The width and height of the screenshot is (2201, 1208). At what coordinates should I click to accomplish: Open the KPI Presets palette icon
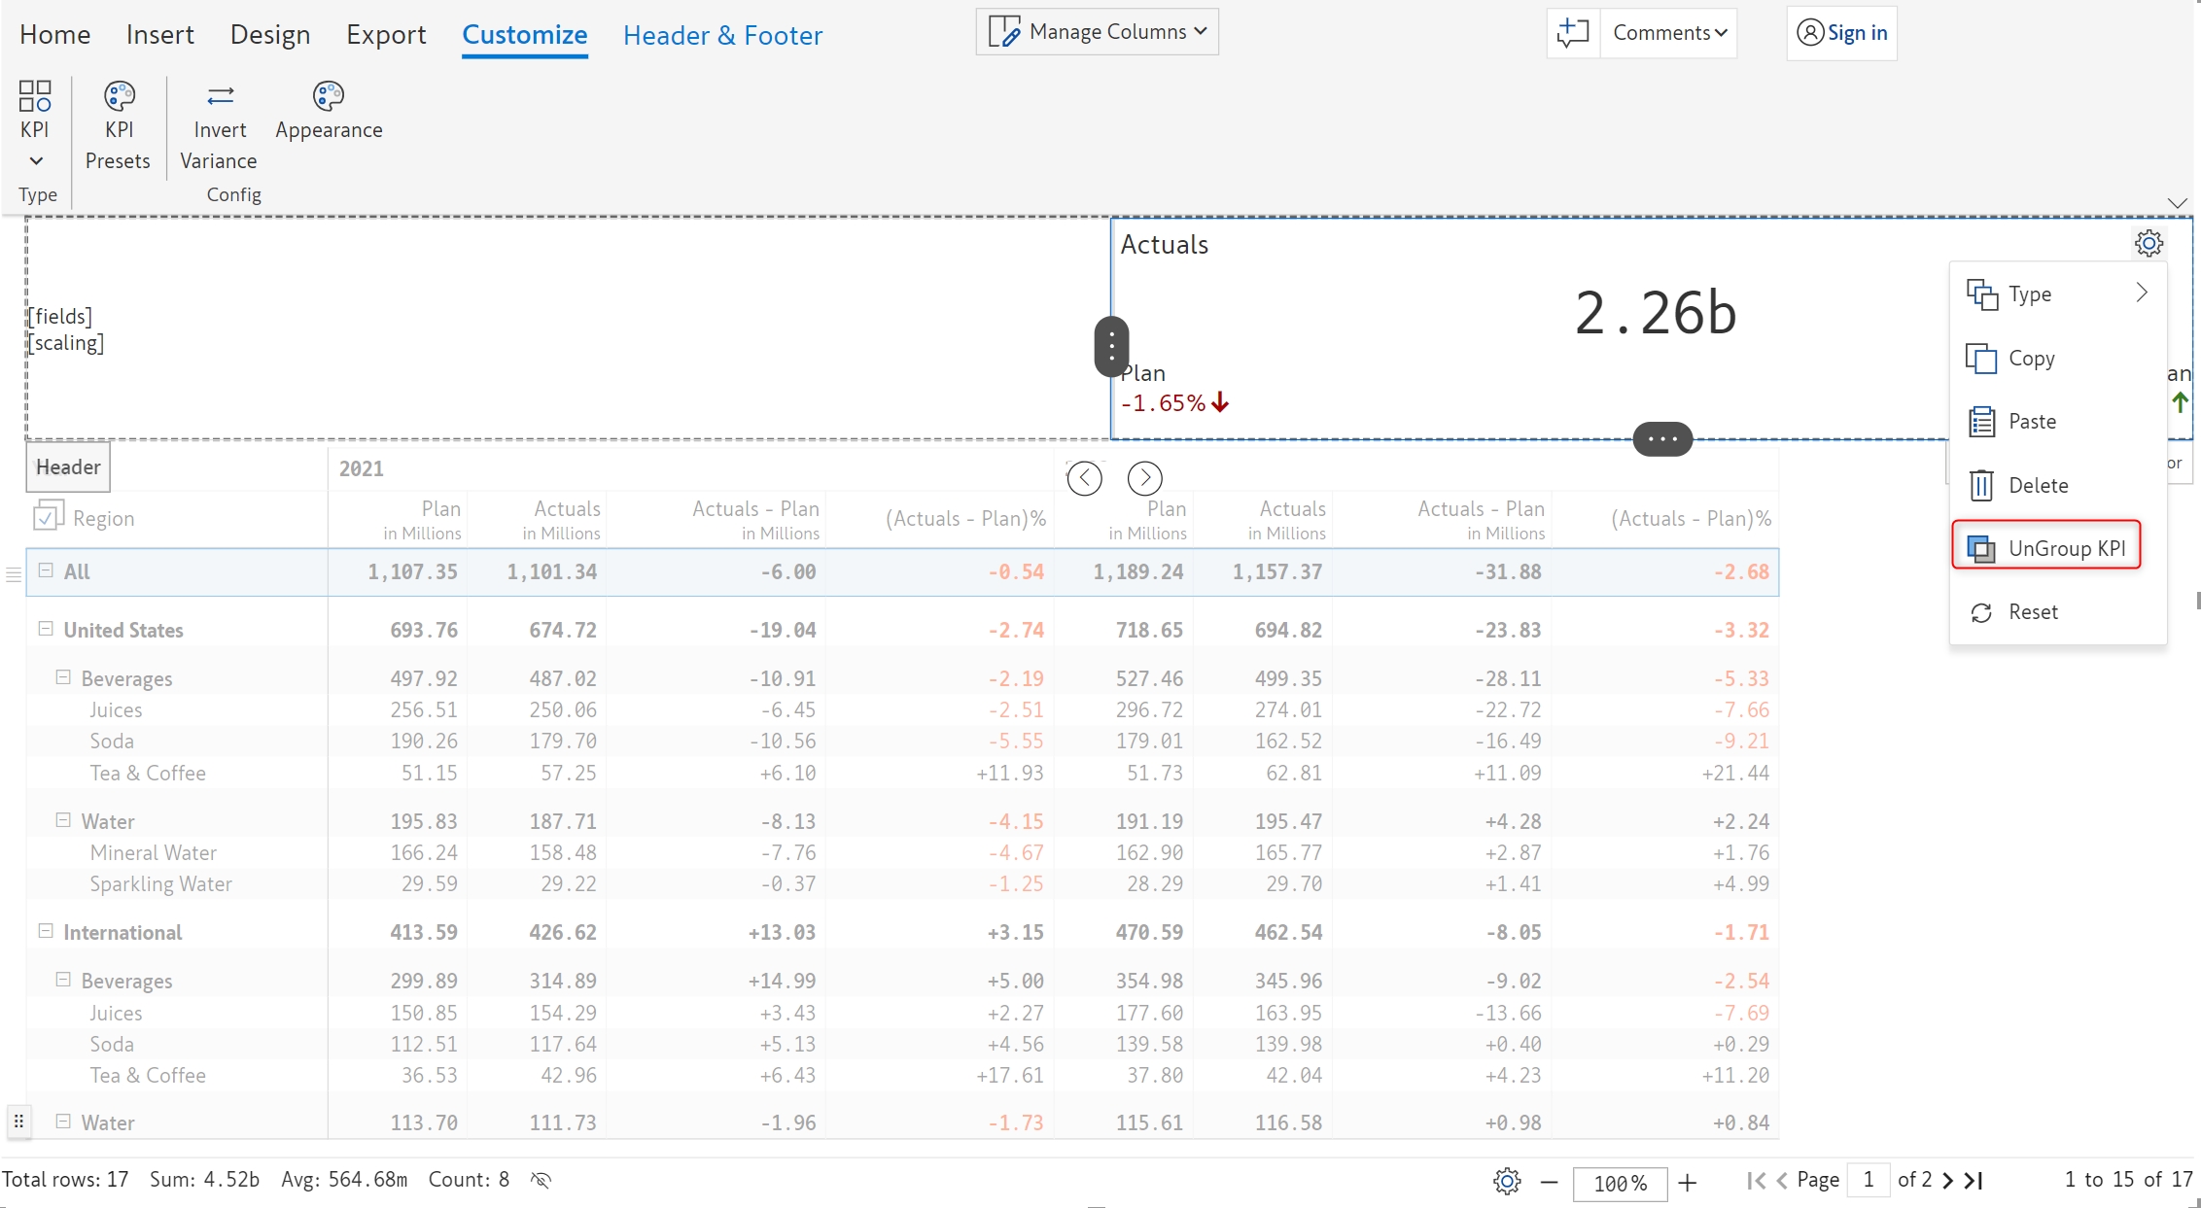pos(119,96)
